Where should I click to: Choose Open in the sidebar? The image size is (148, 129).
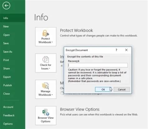(x=12, y=35)
